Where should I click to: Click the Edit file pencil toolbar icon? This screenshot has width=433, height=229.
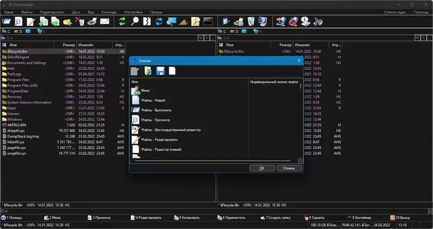(x=31, y=22)
